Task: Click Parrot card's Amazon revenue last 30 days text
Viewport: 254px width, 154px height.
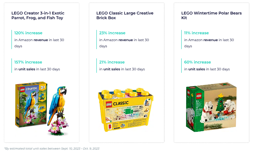Action: pyautogui.click(x=39, y=43)
